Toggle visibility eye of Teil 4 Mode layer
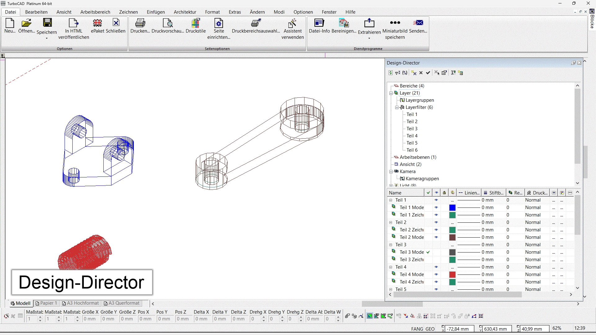The height and width of the screenshot is (335, 596). pyautogui.click(x=436, y=275)
